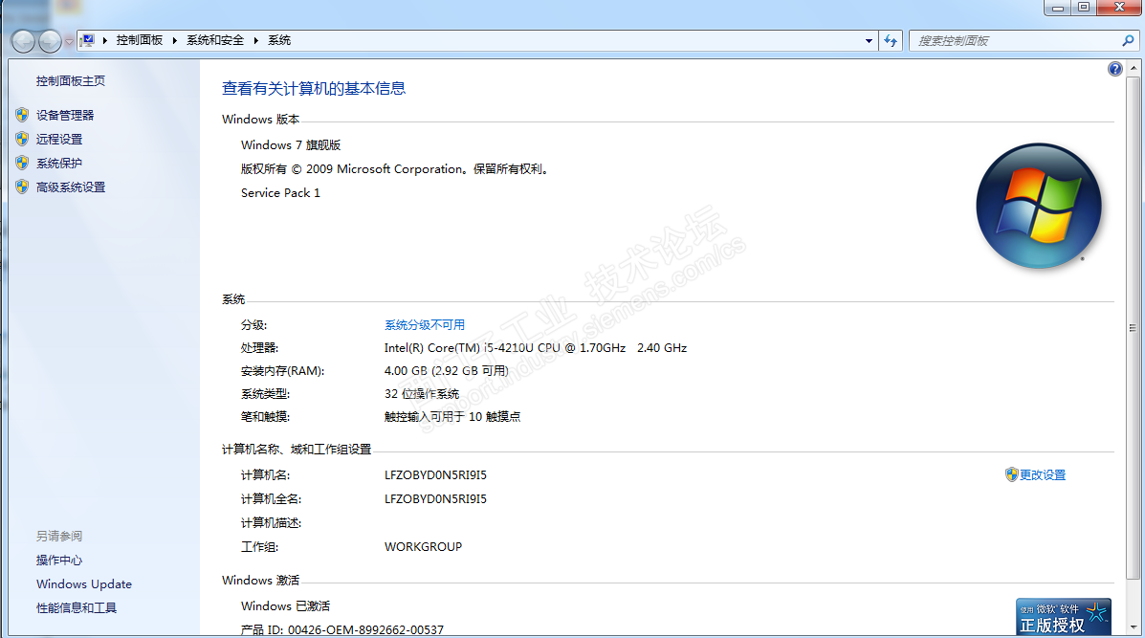The image size is (1145, 638).
Task: Click the help question mark icon
Action: tap(1114, 69)
